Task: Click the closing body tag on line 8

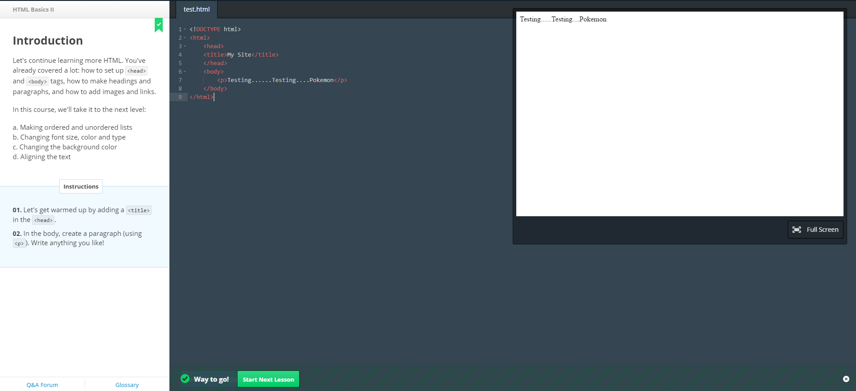Action: tap(215, 89)
